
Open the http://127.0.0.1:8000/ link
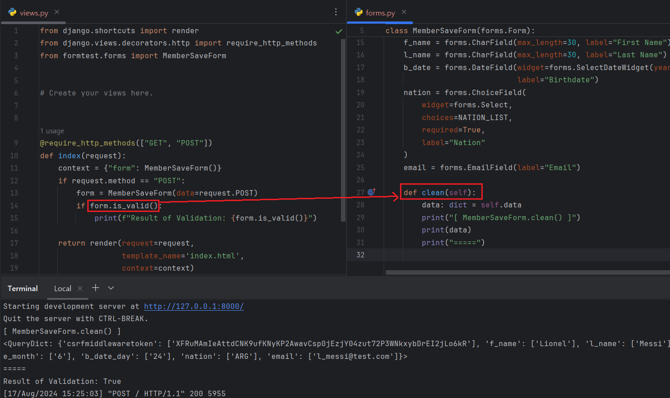click(194, 306)
